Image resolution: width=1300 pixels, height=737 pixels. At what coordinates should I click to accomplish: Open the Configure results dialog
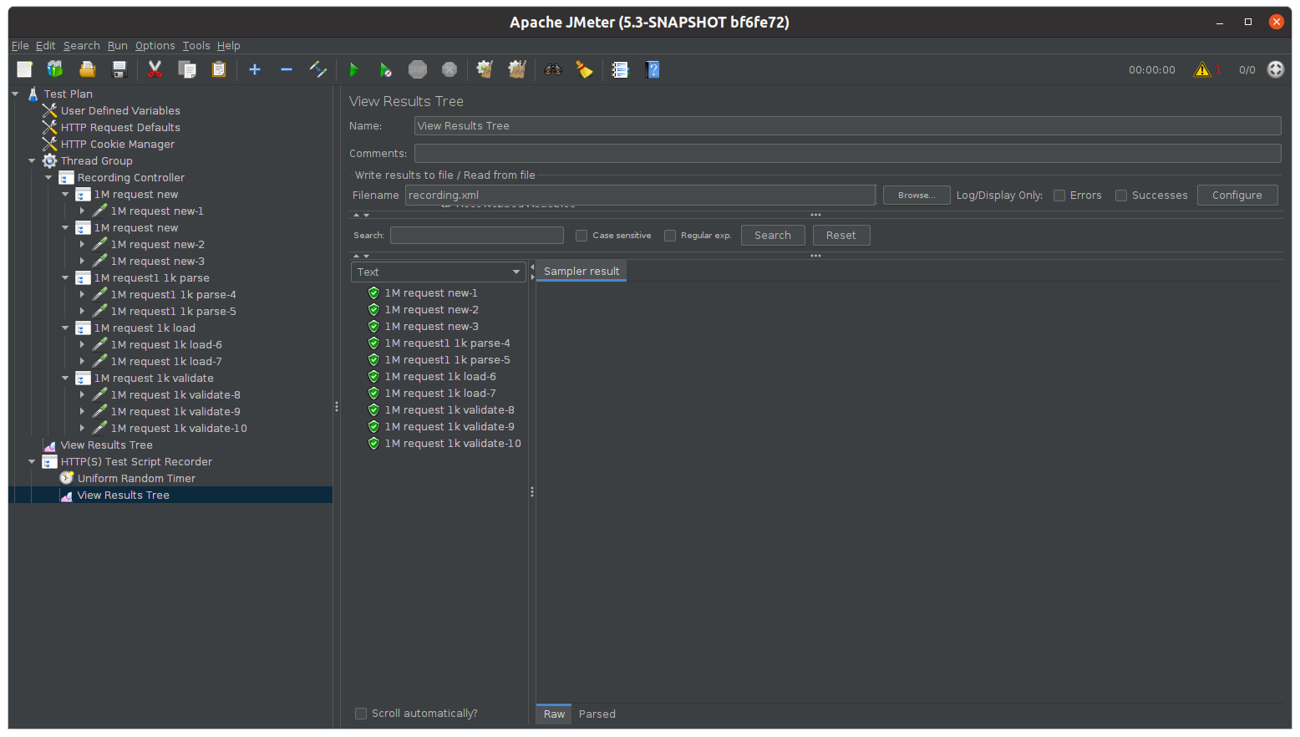tap(1237, 195)
